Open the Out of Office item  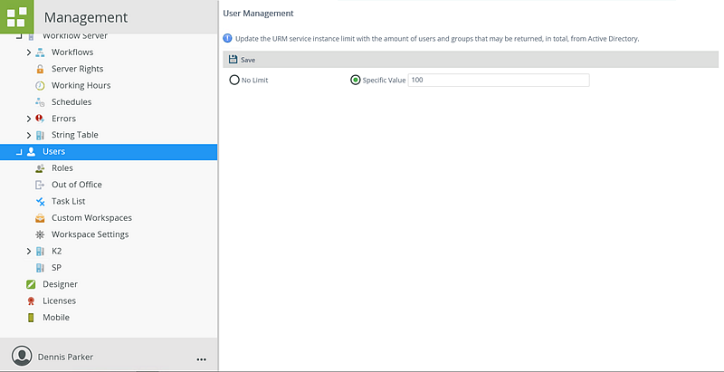coord(76,185)
